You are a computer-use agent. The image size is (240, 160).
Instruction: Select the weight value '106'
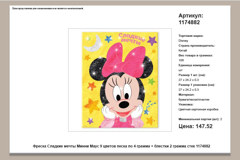tap(181, 60)
